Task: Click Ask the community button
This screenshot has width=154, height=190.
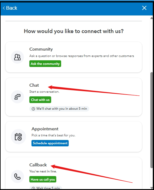Action: pyautogui.click(x=45, y=64)
